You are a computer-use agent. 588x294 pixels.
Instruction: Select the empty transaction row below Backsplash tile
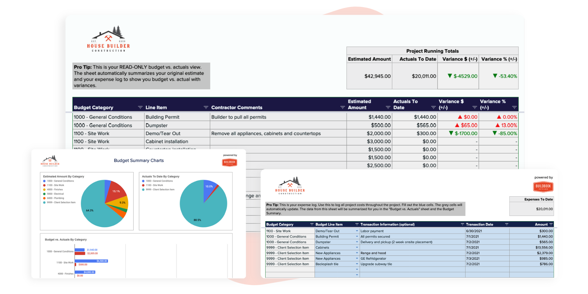(x=408, y=269)
